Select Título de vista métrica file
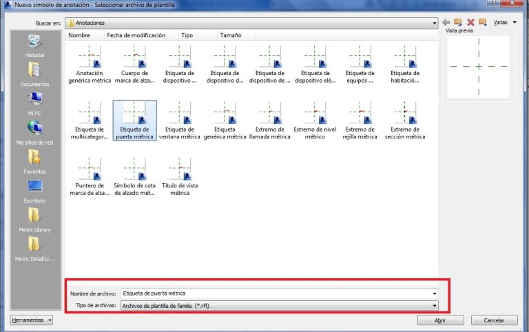Screen dimensions: 529x332 pyautogui.click(x=179, y=177)
